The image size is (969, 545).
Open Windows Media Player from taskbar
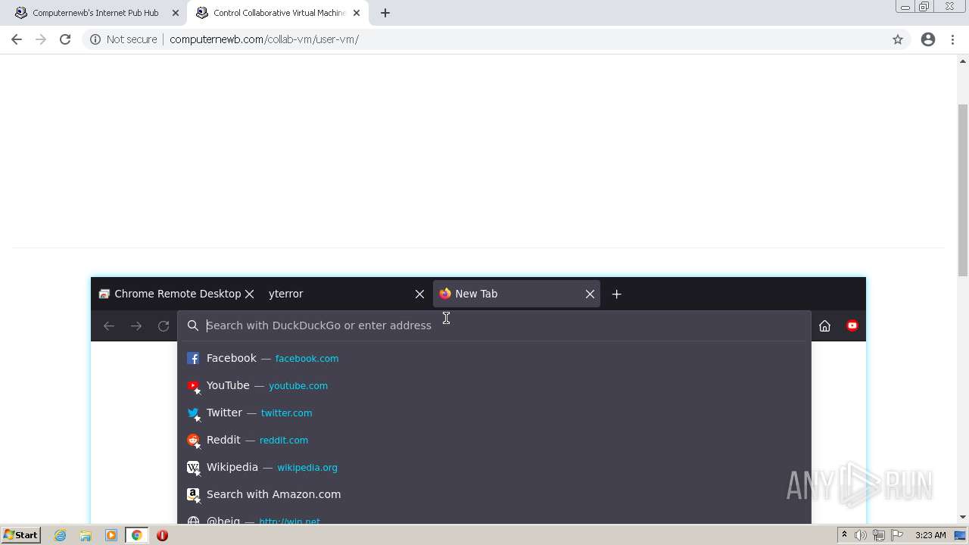click(x=111, y=535)
